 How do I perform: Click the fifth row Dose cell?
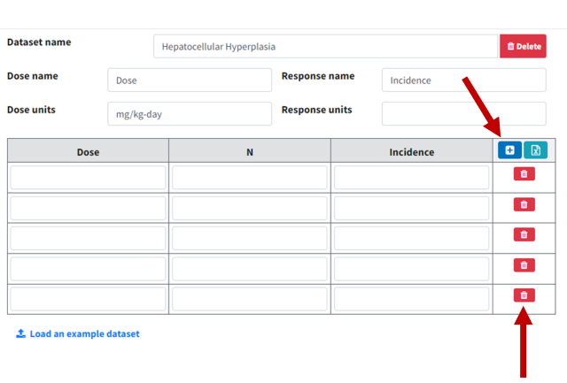89,299
